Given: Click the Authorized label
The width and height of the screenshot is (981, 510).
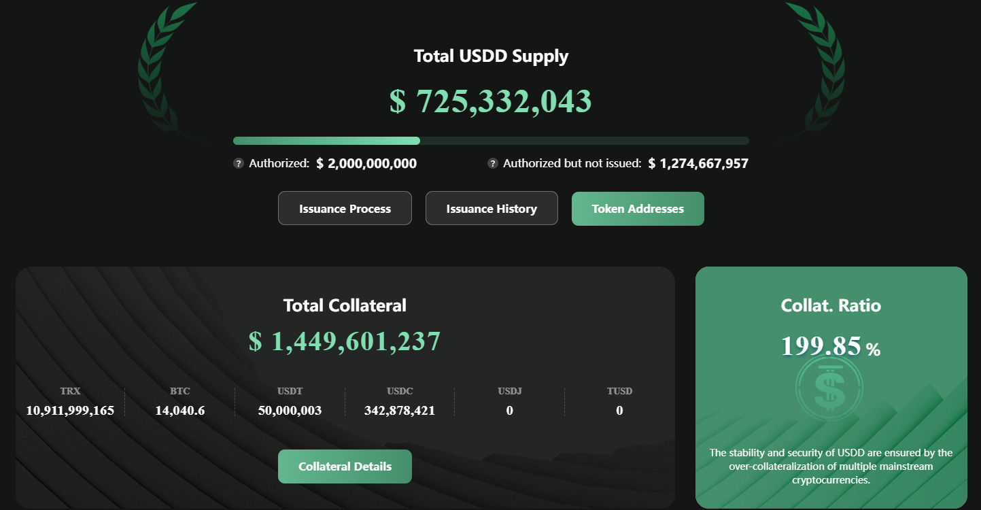Looking at the screenshot, I should click(x=279, y=163).
